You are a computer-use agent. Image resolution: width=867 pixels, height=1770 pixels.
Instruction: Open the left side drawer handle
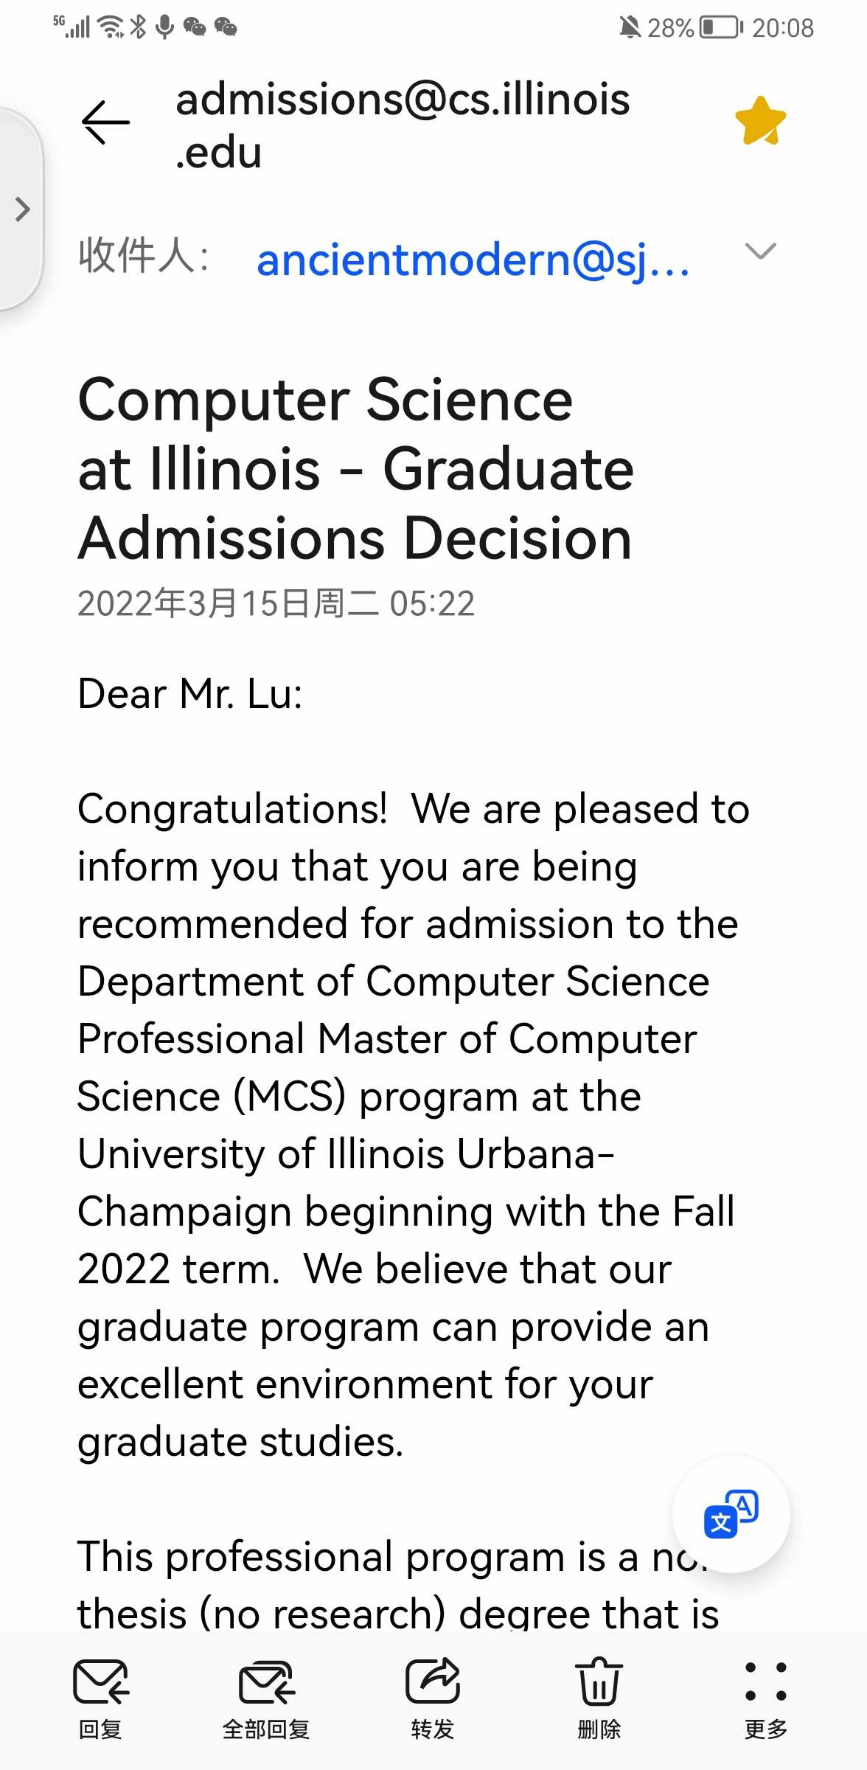pos(21,209)
